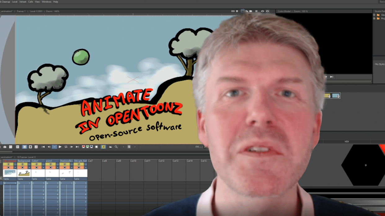Viewport: 385px width, 216px height.
Task: Click the camera view icon in viewer title bar
Action: coord(251,11)
